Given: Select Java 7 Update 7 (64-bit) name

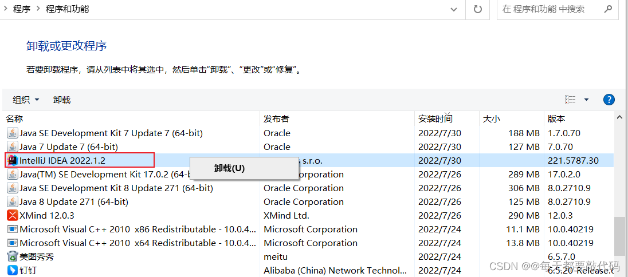Looking at the screenshot, I should tap(69, 147).
